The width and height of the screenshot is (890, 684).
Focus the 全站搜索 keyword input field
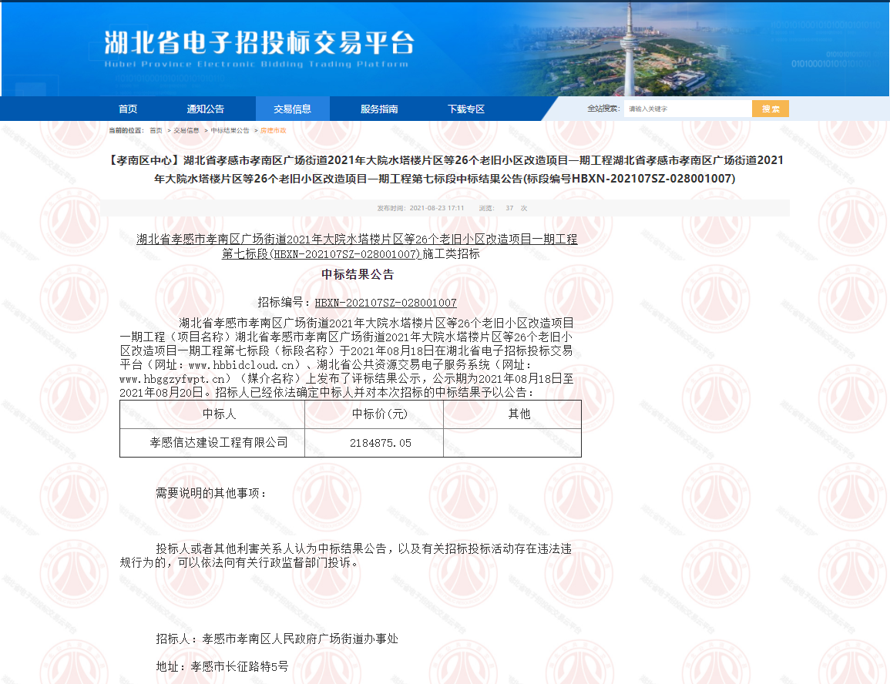click(x=687, y=109)
